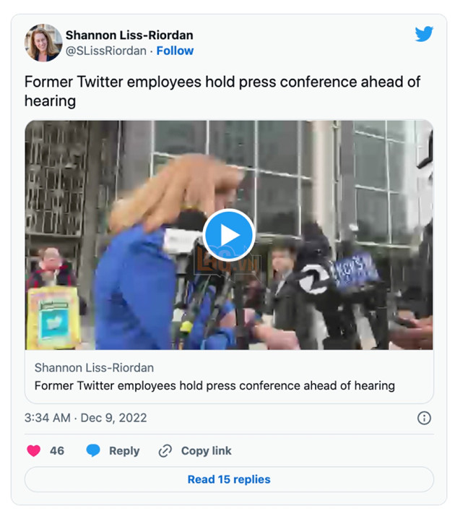
Task: Click the gray card title below the video
Action: (x=94, y=367)
